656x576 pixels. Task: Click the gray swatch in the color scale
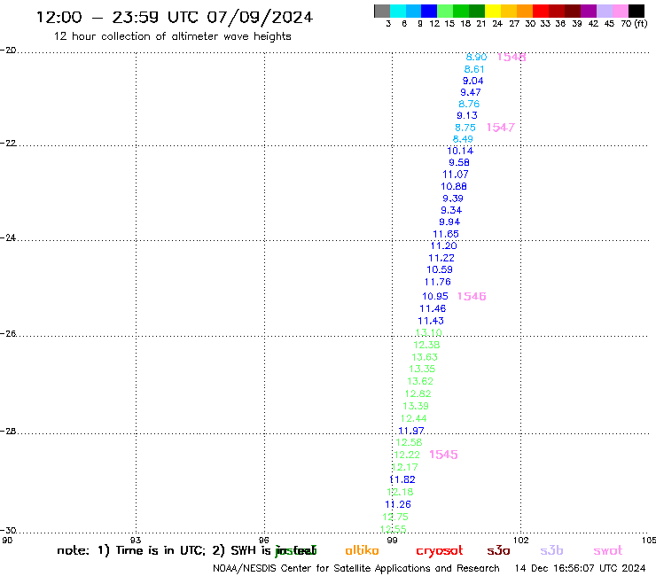pos(382,11)
